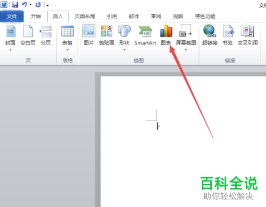Click the Word application icon in title bar
The image size is (266, 207).
(4, 4)
